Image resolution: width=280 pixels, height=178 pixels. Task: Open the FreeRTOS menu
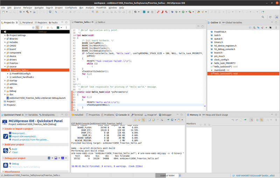(101, 7)
